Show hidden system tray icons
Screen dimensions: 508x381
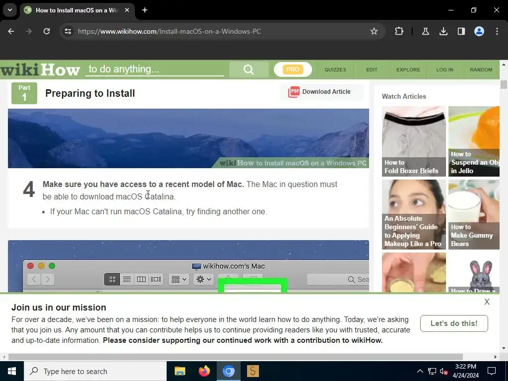[x=420, y=371]
